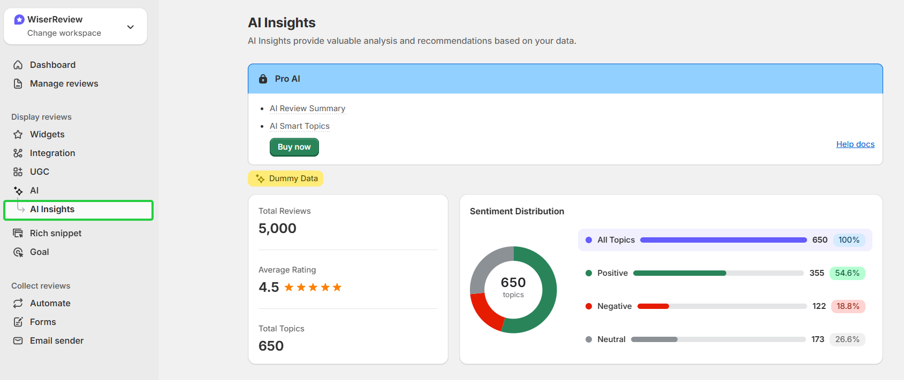Viewport: 904px width, 380px height.
Task: Click the green Positive legend dot
Action: [x=589, y=273]
